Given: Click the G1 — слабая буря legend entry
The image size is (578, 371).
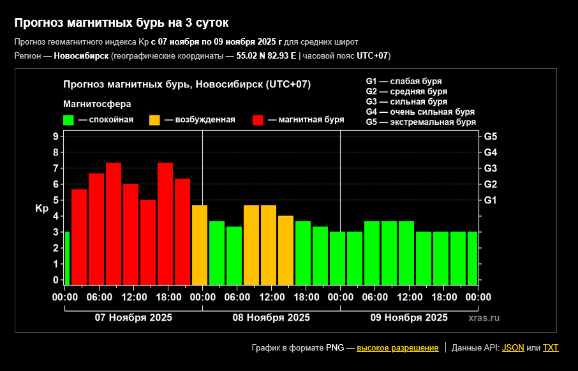Looking at the screenshot, I should click(x=403, y=82).
